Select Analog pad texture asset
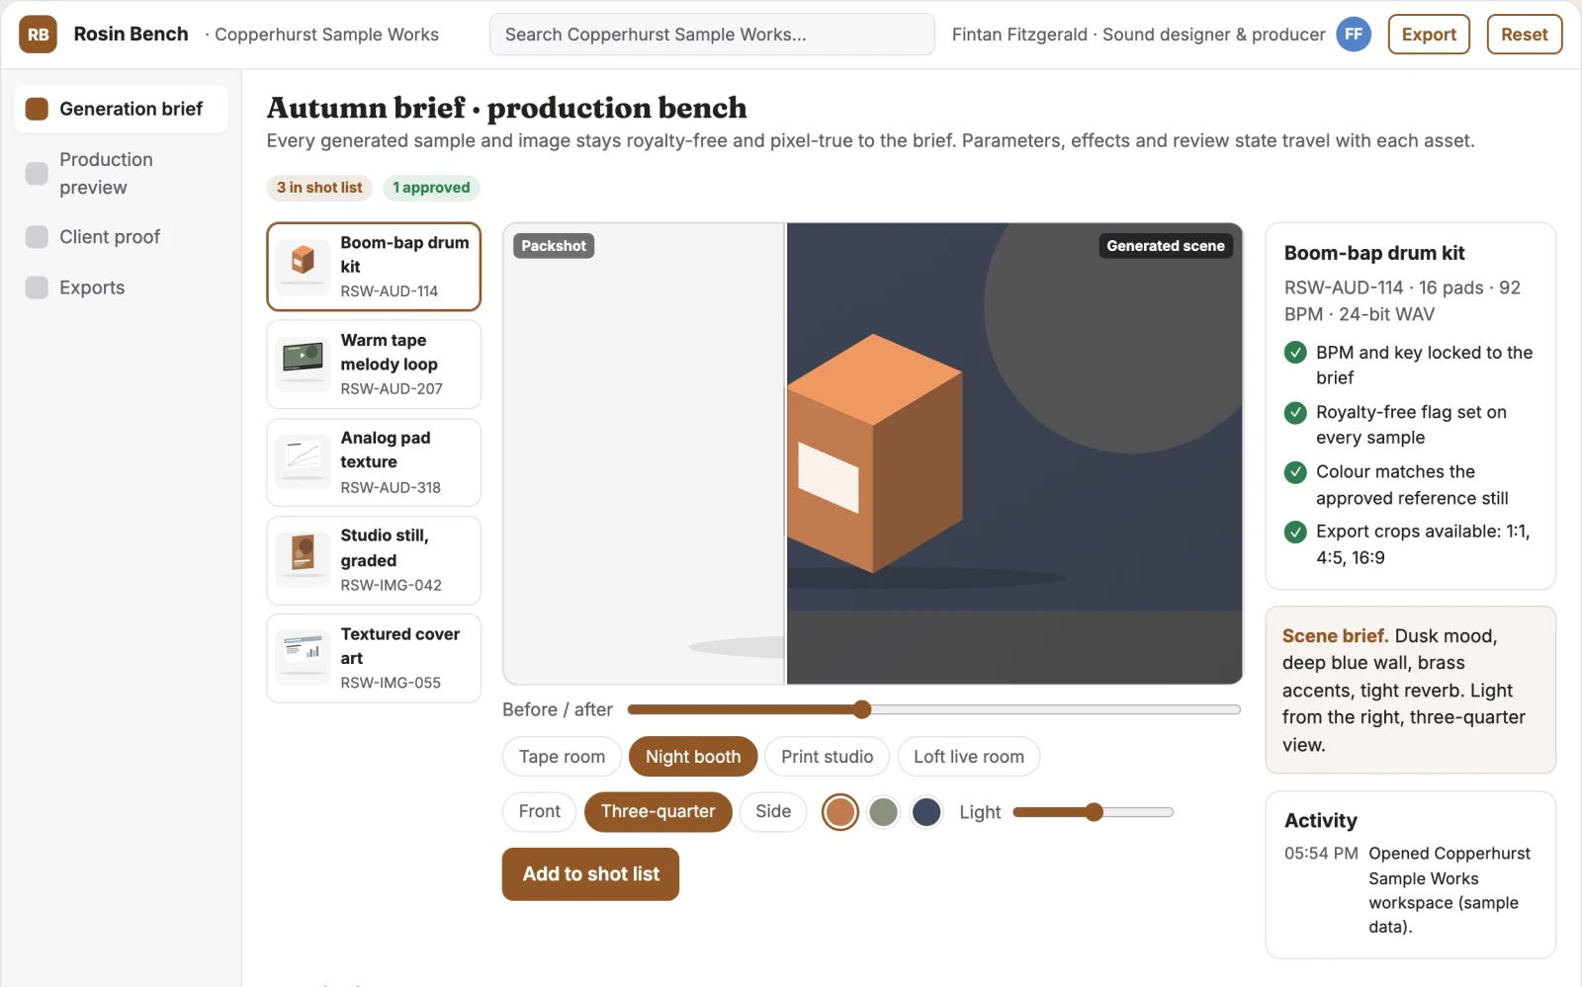 click(x=374, y=462)
